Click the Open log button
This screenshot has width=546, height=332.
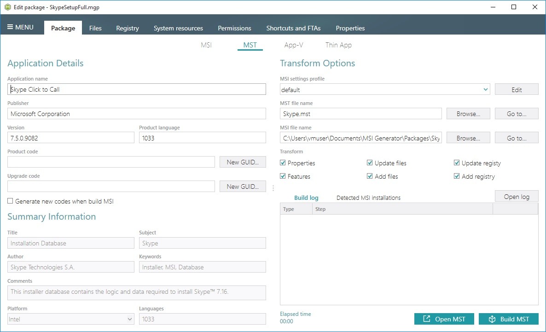pyautogui.click(x=517, y=197)
